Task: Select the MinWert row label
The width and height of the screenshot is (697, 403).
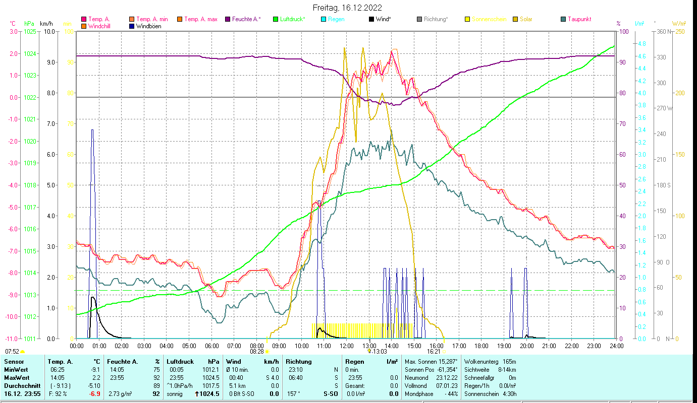Action: click(x=16, y=370)
